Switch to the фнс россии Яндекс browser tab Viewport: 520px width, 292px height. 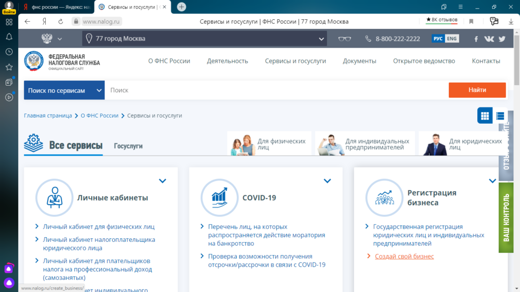tap(56, 7)
